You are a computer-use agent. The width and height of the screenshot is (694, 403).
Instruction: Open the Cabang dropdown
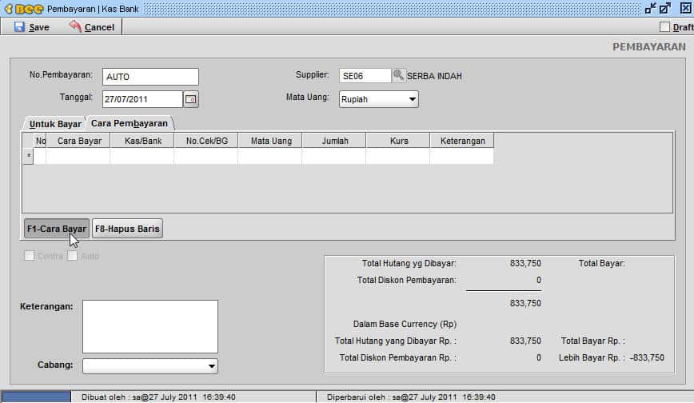[150, 365]
